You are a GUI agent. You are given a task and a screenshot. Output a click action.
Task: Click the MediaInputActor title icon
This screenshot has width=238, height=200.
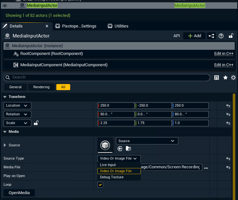point(7,36)
